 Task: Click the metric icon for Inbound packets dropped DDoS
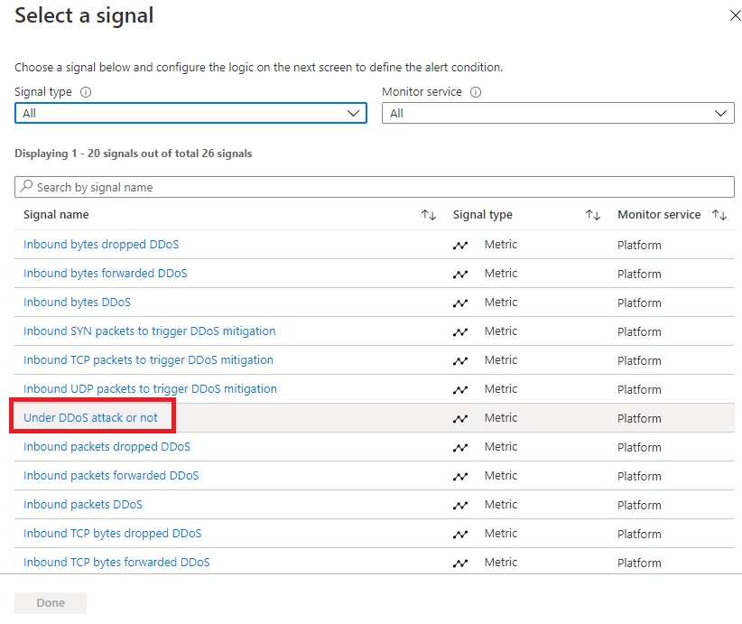point(461,446)
